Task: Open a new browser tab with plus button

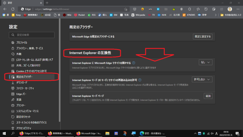Action: click(x=47, y=3)
